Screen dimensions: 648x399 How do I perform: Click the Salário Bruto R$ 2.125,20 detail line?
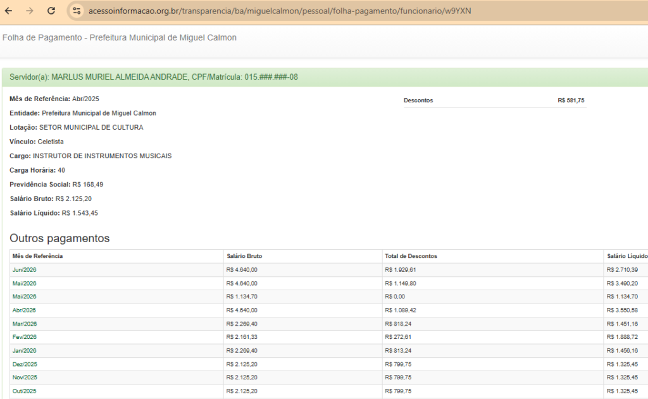coord(51,199)
